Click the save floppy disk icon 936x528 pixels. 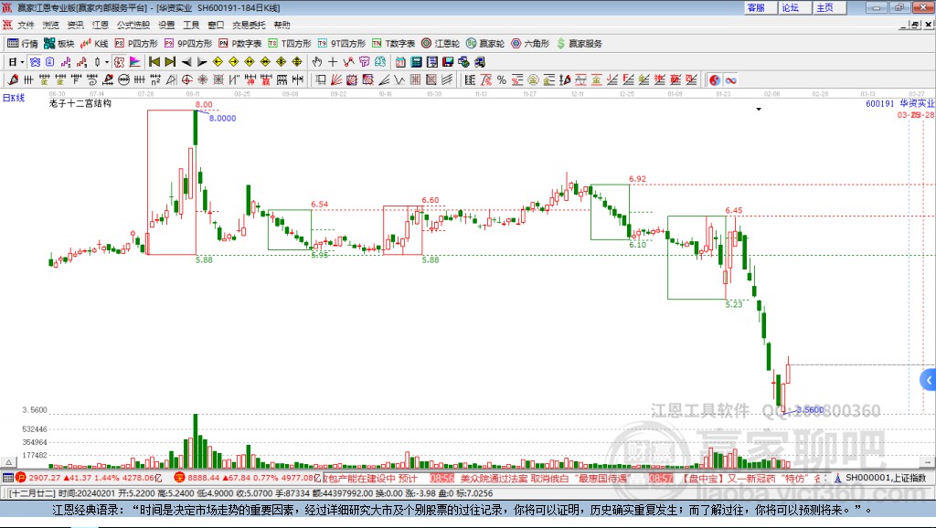tap(448, 62)
